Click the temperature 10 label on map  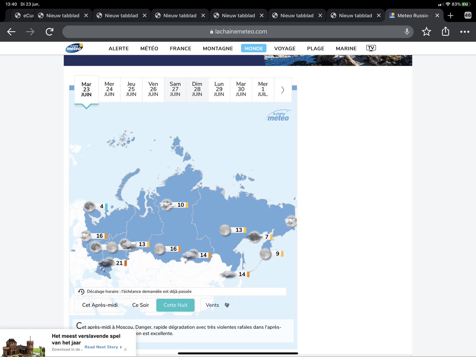tap(180, 205)
